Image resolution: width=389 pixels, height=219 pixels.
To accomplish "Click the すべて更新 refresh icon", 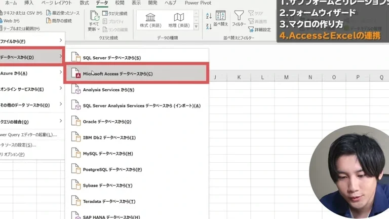I will [x=94, y=16].
